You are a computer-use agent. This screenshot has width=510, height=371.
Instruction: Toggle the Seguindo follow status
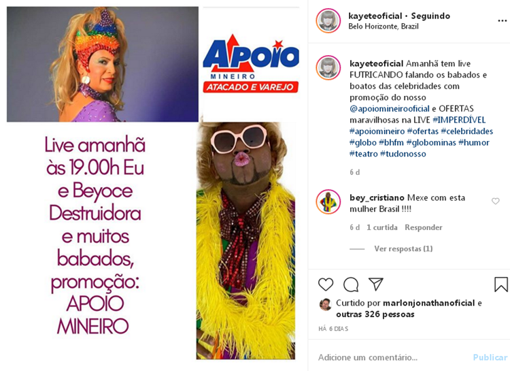(430, 16)
